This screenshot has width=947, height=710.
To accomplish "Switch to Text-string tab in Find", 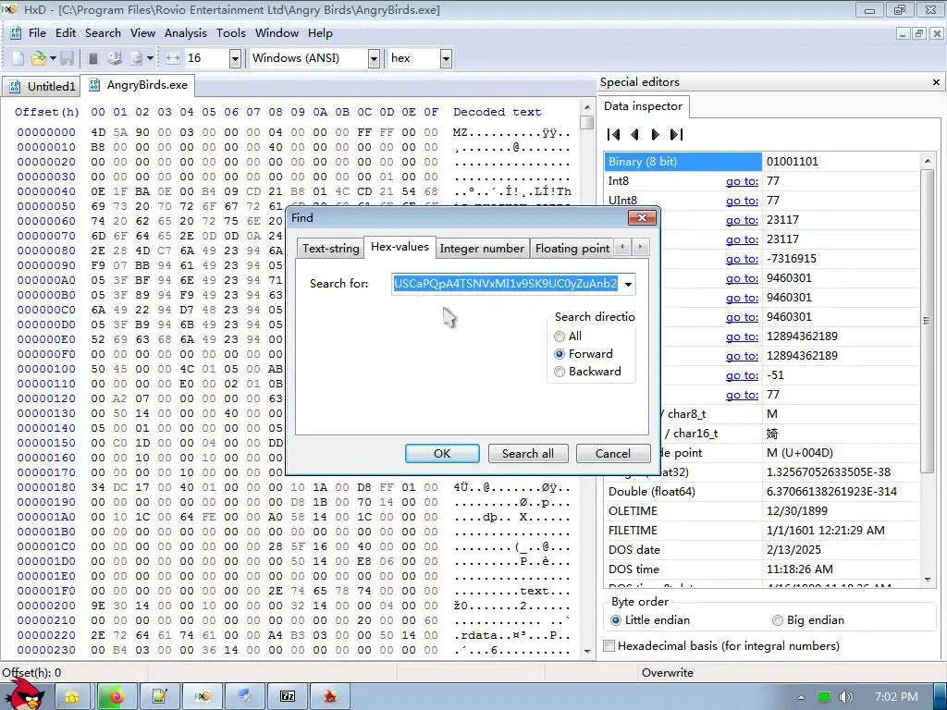I will 330,248.
